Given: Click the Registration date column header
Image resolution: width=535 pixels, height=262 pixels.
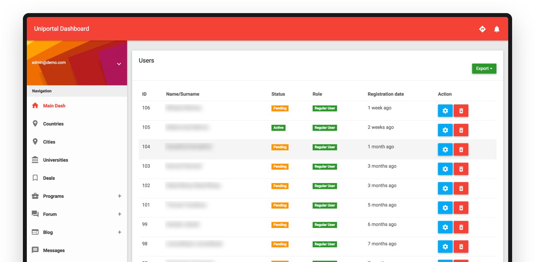Looking at the screenshot, I should 386,94.
